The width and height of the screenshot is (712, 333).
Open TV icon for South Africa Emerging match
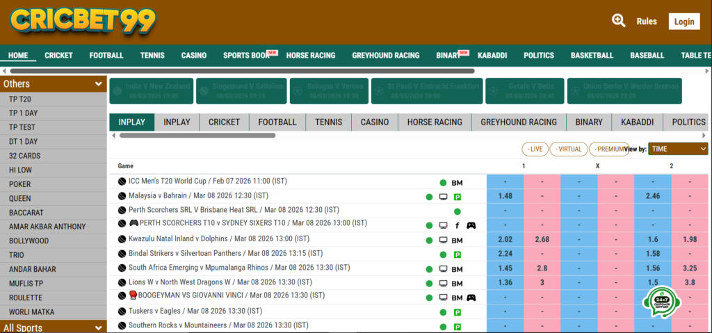click(443, 270)
